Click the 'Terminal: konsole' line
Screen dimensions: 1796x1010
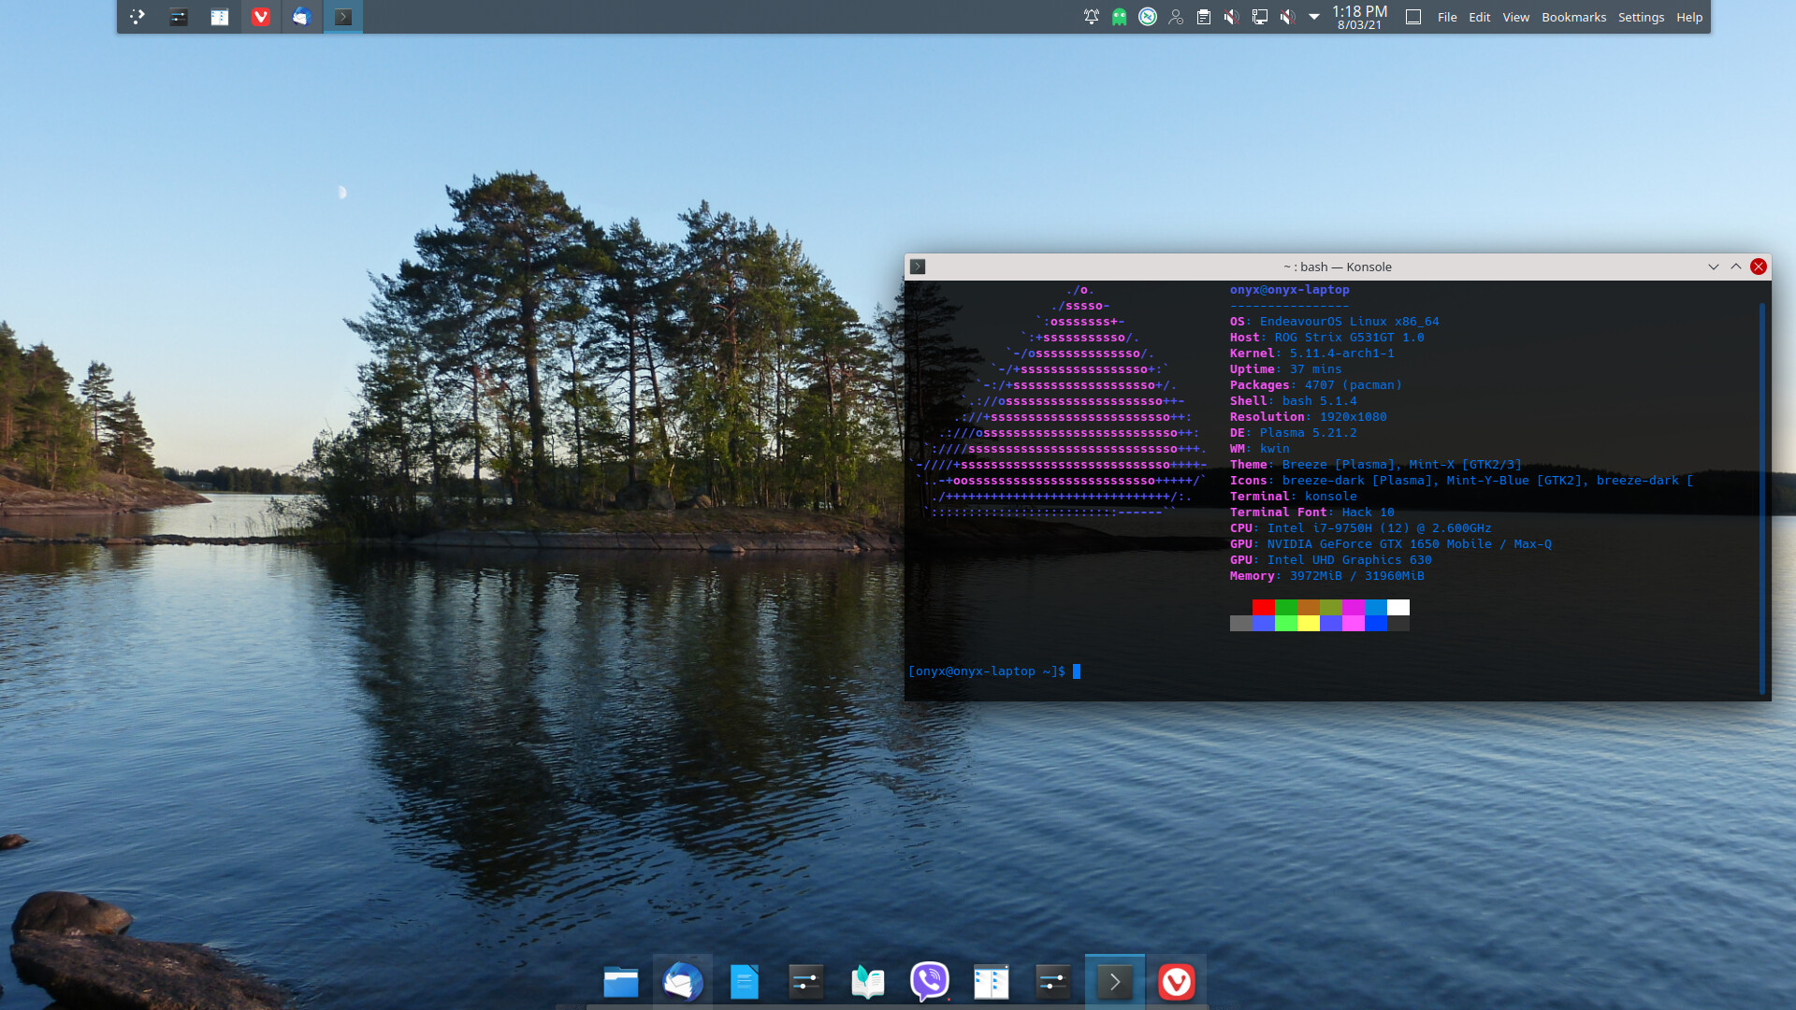pos(1294,497)
